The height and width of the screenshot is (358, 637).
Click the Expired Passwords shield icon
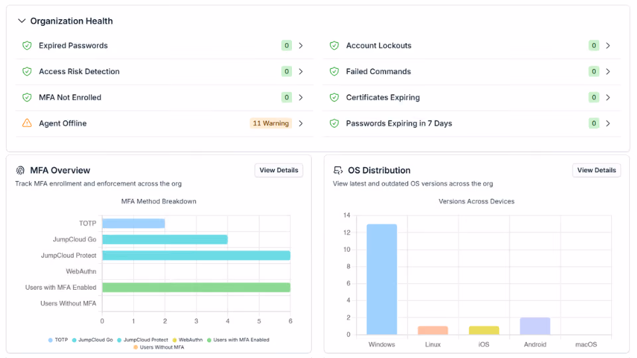pyautogui.click(x=27, y=46)
